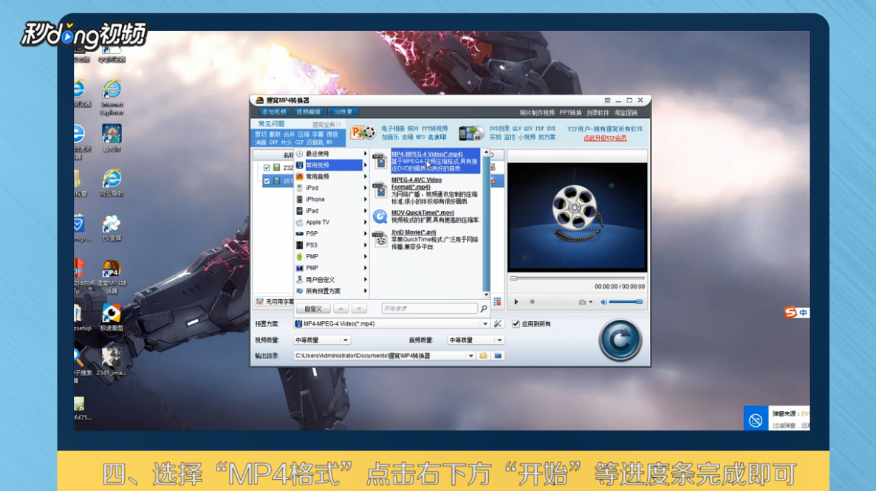Expand PS3 device category

click(x=332, y=245)
